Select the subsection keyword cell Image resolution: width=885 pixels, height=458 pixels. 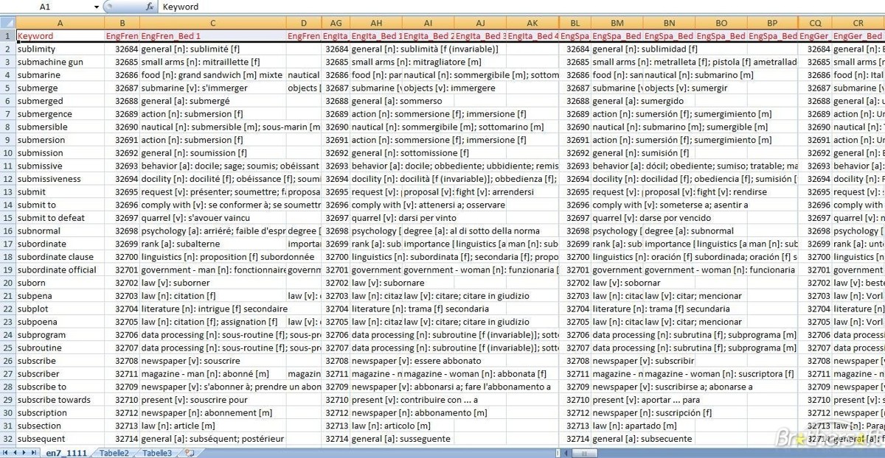point(60,426)
